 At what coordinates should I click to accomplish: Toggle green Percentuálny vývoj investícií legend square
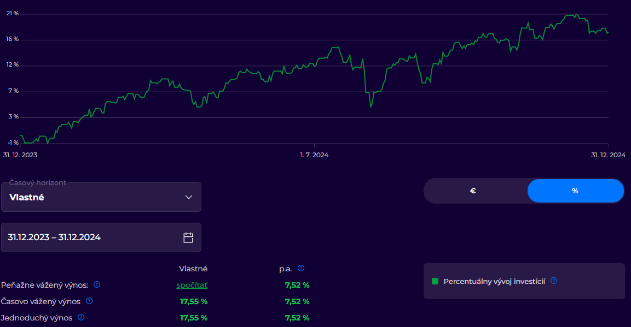point(435,281)
